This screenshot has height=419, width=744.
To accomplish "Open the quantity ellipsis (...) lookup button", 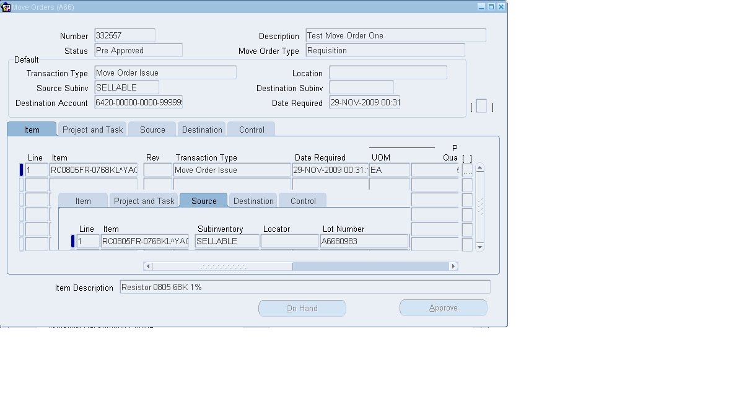I will point(468,169).
